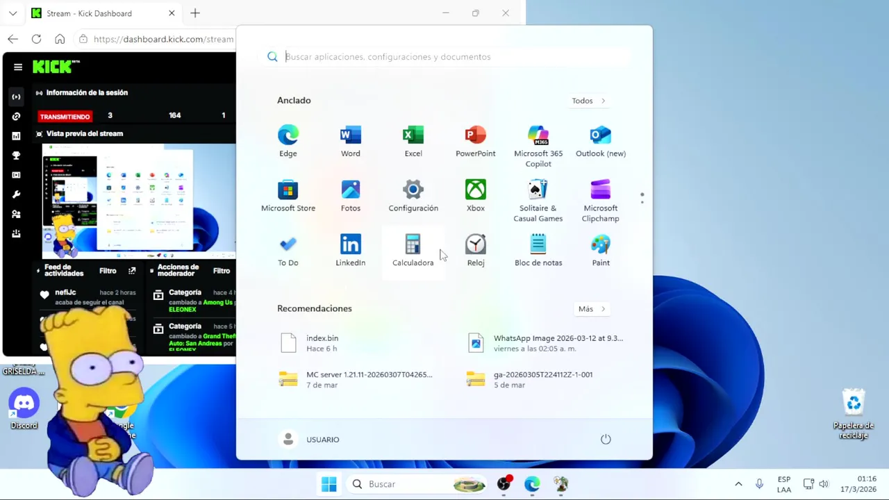Go back in the browser

[x=13, y=39]
